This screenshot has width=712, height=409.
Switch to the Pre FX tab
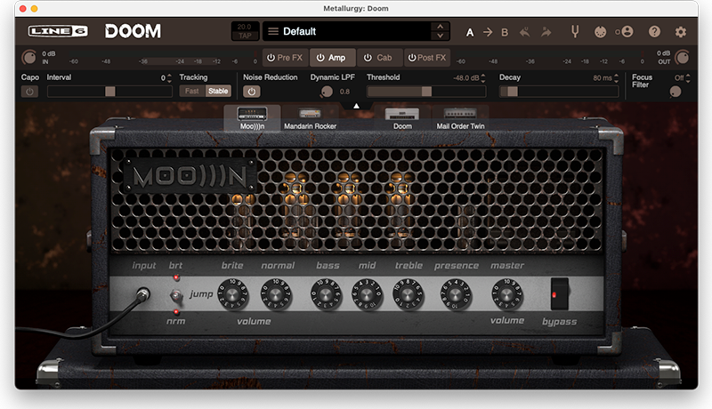pos(285,58)
